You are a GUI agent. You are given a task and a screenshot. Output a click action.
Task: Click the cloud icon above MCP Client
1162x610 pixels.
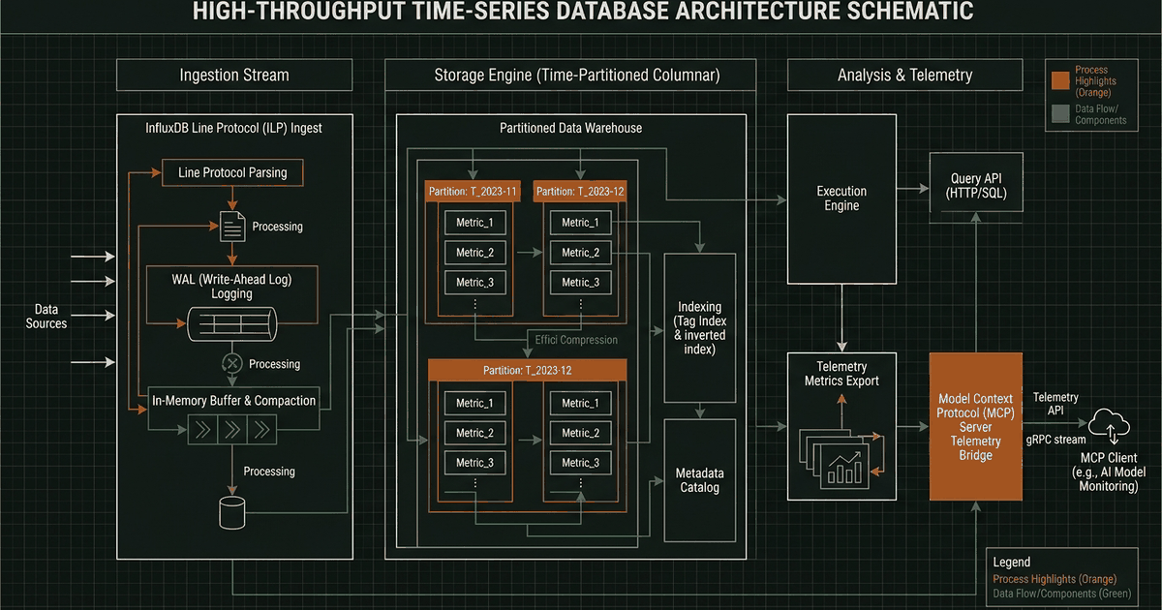[x=1110, y=427]
